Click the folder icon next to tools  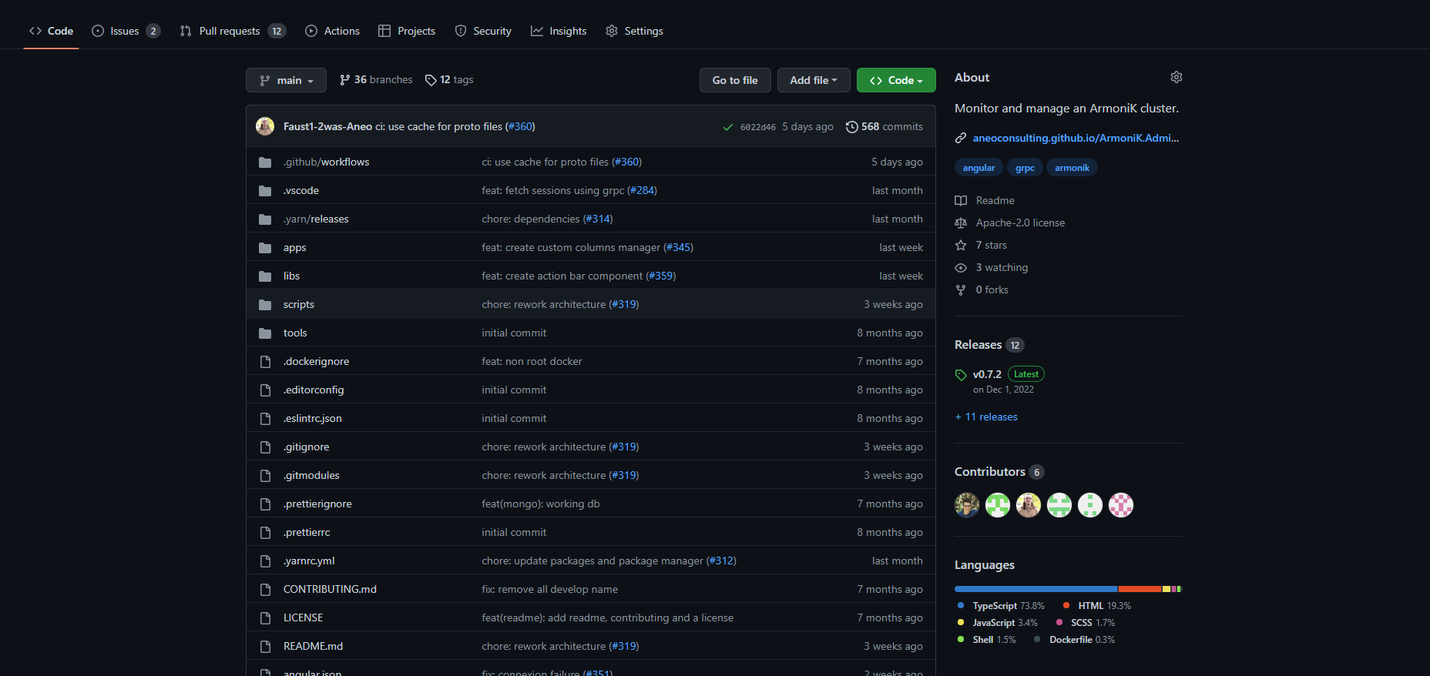click(x=265, y=333)
